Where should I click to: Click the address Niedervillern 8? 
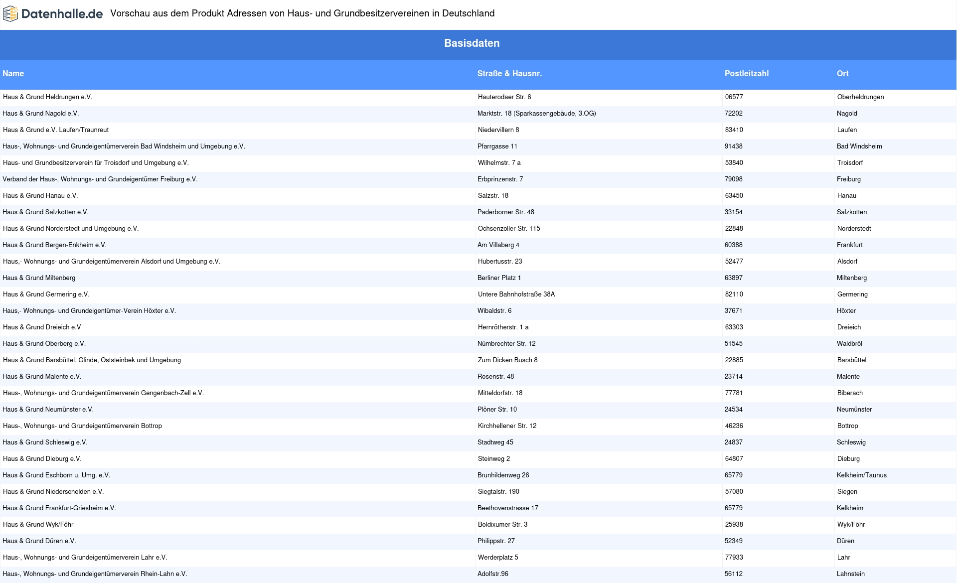(498, 130)
